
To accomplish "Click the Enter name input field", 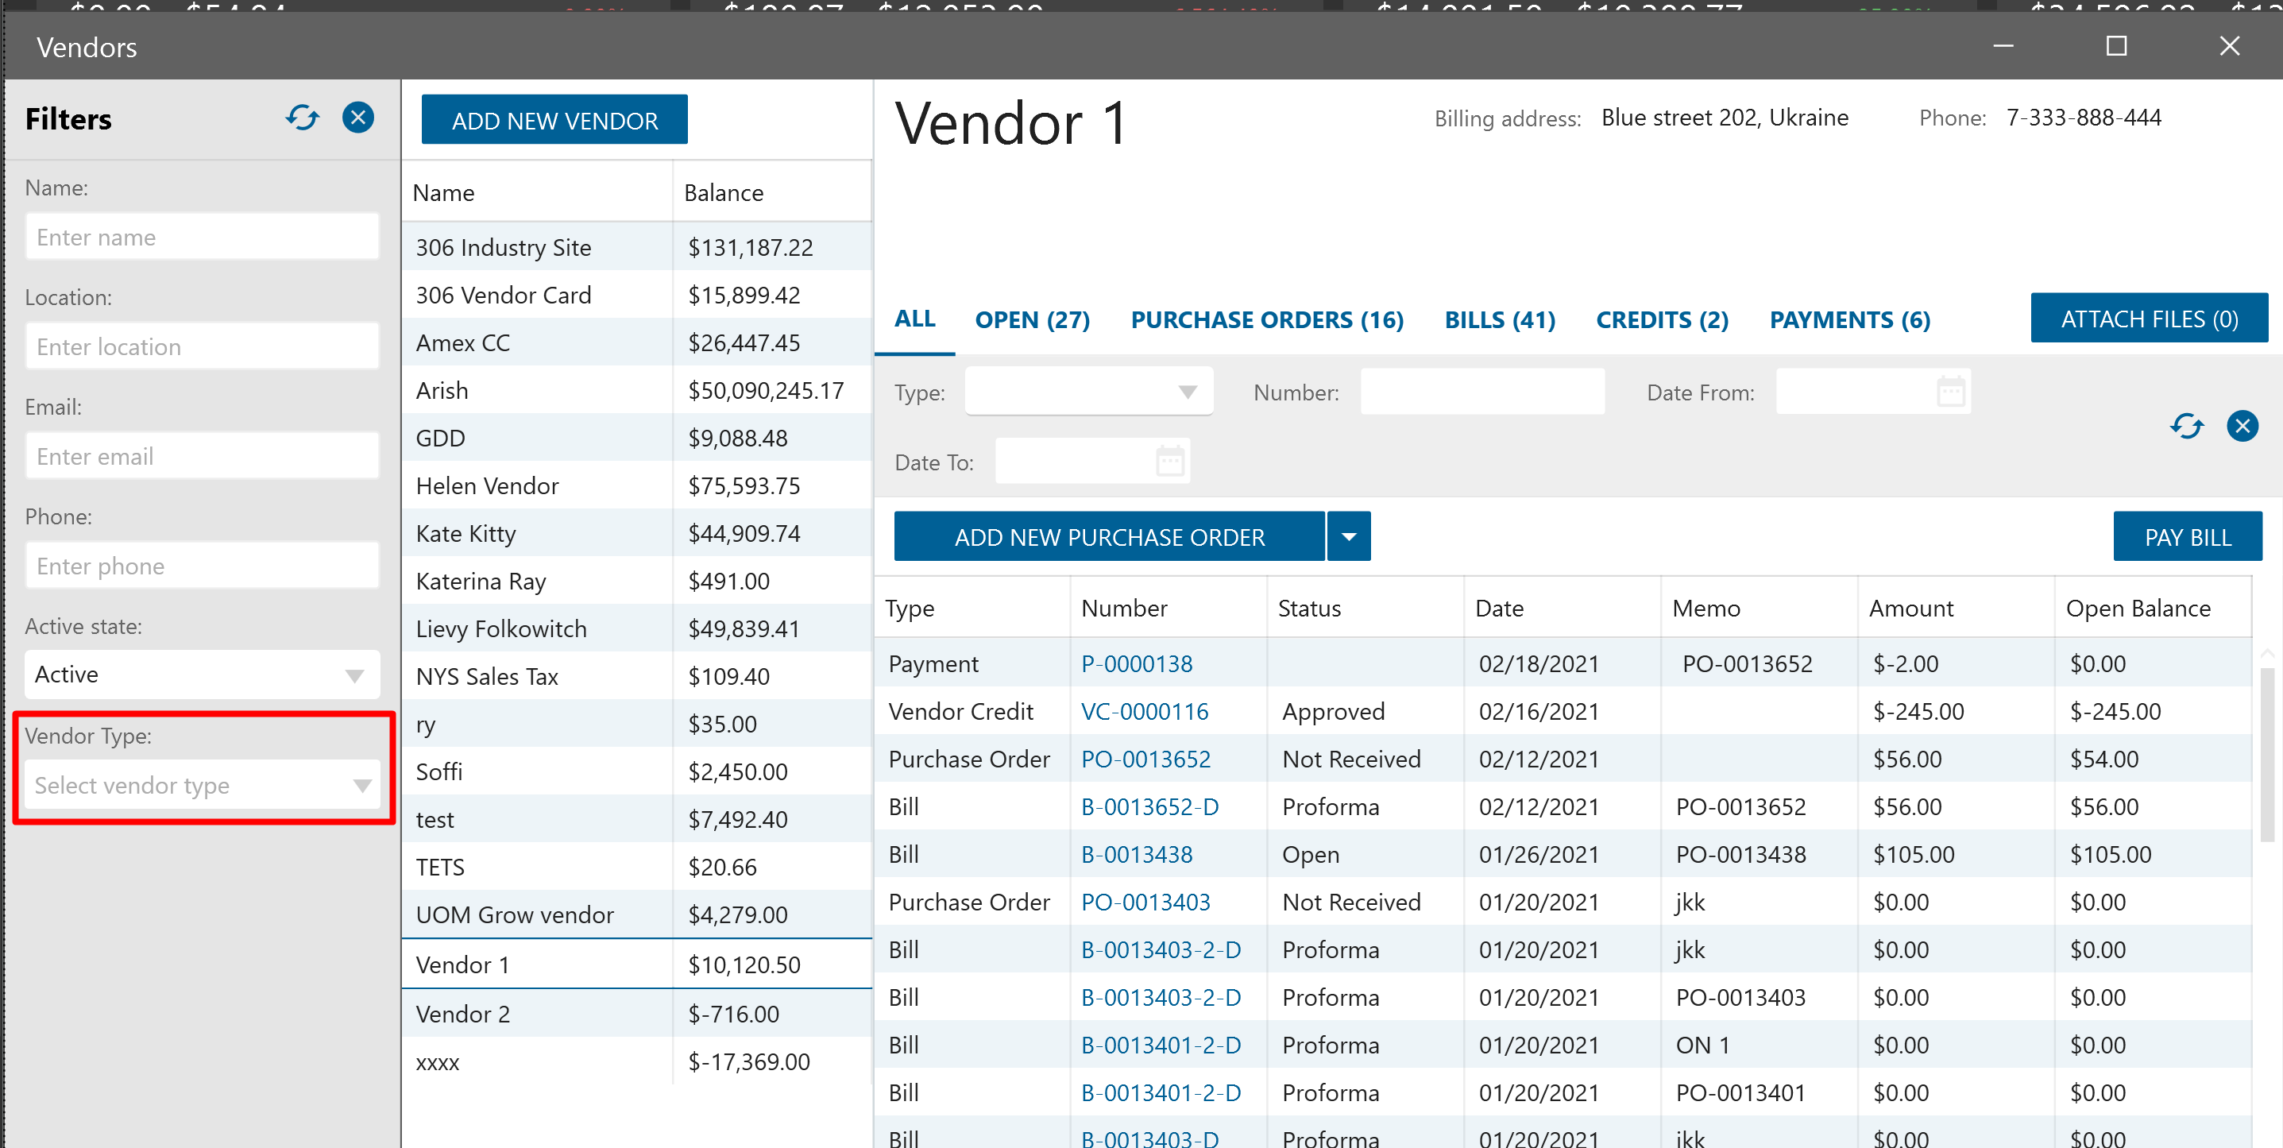I will [x=202, y=238].
